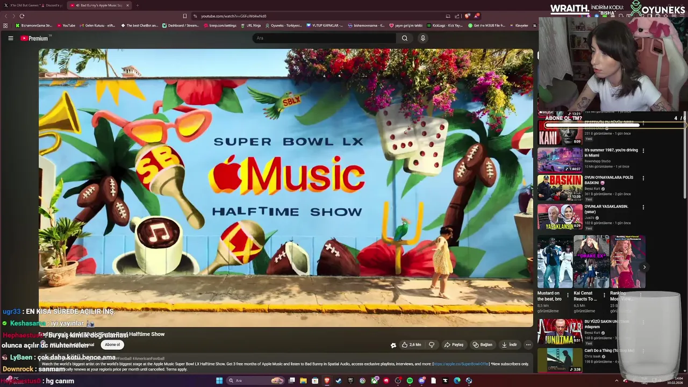688x387 pixels.
Task: Open Microsoft Store from taskbar
Action: tap(315, 381)
